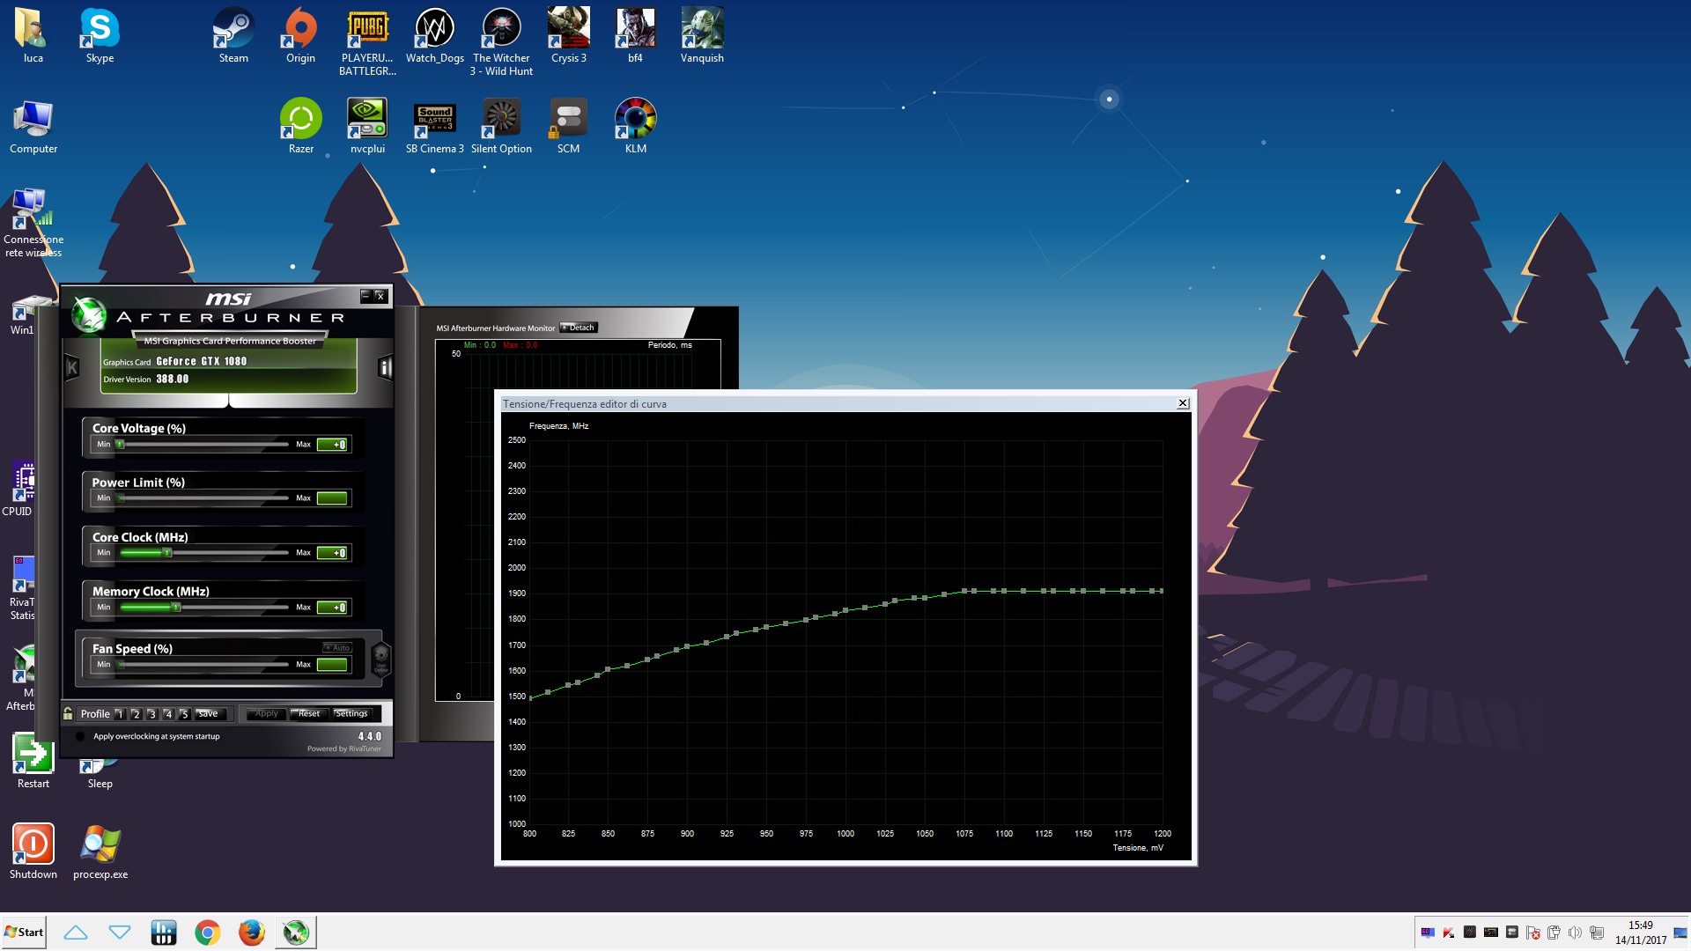
Task: Click the volume icon in system tray
Action: pos(1575,933)
